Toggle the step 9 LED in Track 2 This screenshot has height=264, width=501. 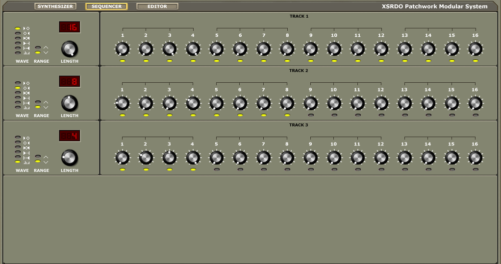pos(311,115)
